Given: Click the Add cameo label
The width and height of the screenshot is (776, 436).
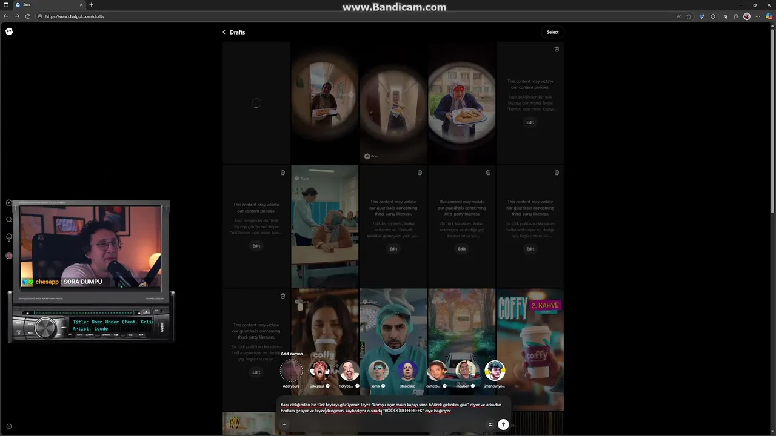Looking at the screenshot, I should [x=292, y=354].
